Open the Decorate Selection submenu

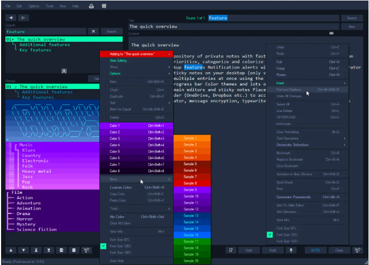(307, 145)
